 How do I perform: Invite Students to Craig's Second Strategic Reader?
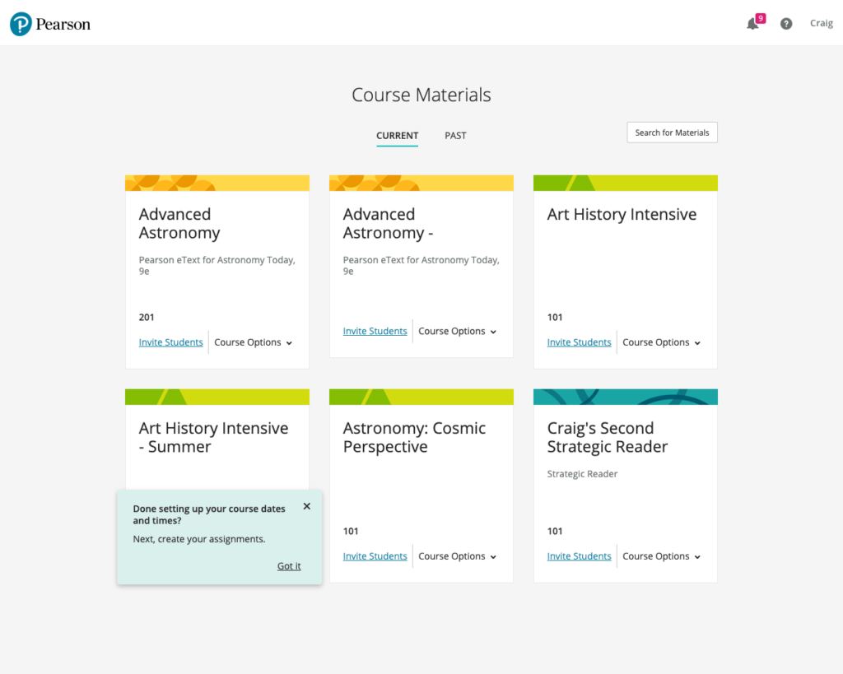579,556
